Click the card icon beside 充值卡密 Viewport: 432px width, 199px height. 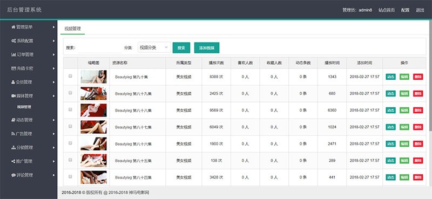tap(13, 68)
